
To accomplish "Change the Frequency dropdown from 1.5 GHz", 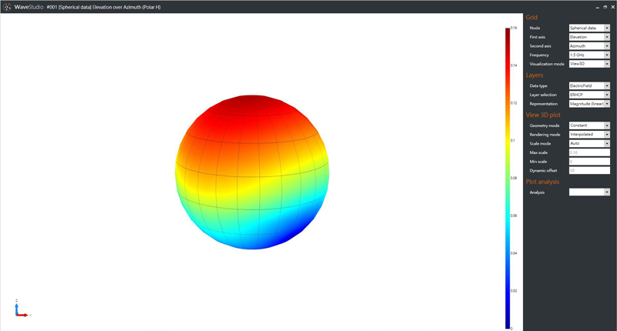I will (588, 55).
